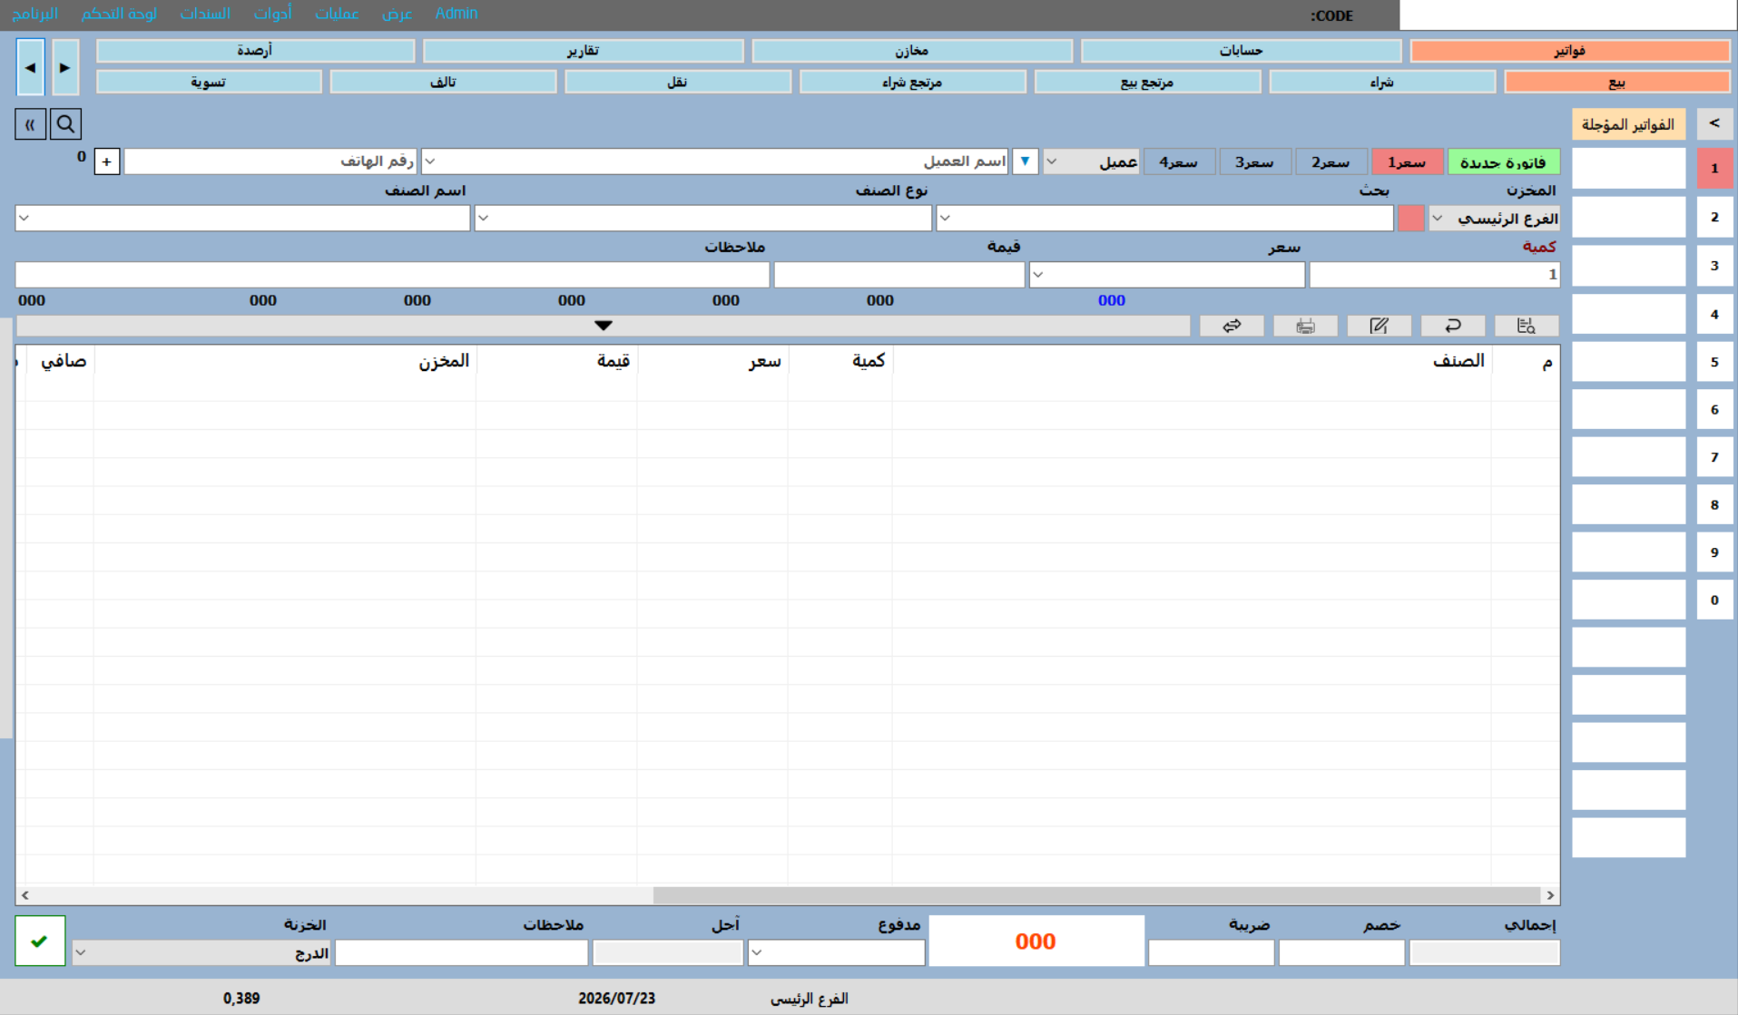Switch to the أرصدة tab
Image resolution: width=1738 pixels, height=1015 pixels.
255,51
